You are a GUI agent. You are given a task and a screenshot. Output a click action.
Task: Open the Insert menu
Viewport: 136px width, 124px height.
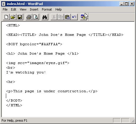tap(34, 9)
